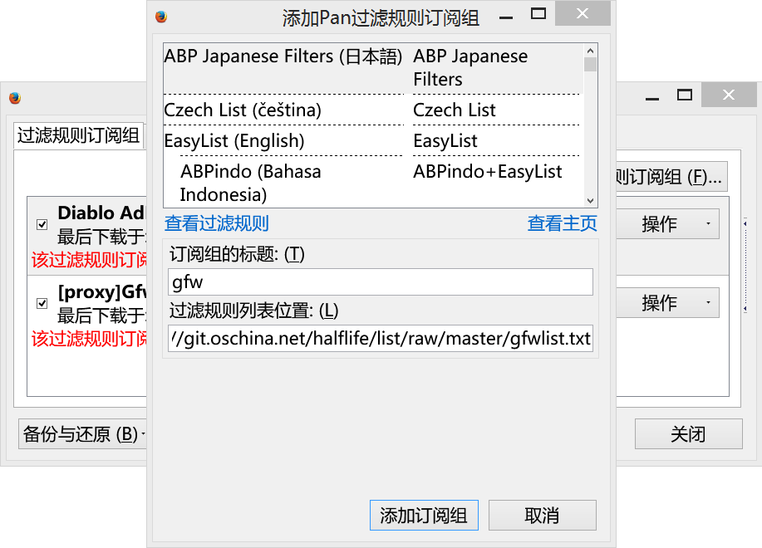The image size is (762, 548).
Task: Minimize the background filter preferences window
Action: pyautogui.click(x=652, y=99)
